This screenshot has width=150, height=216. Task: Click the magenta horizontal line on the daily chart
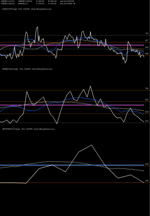click(72, 45)
